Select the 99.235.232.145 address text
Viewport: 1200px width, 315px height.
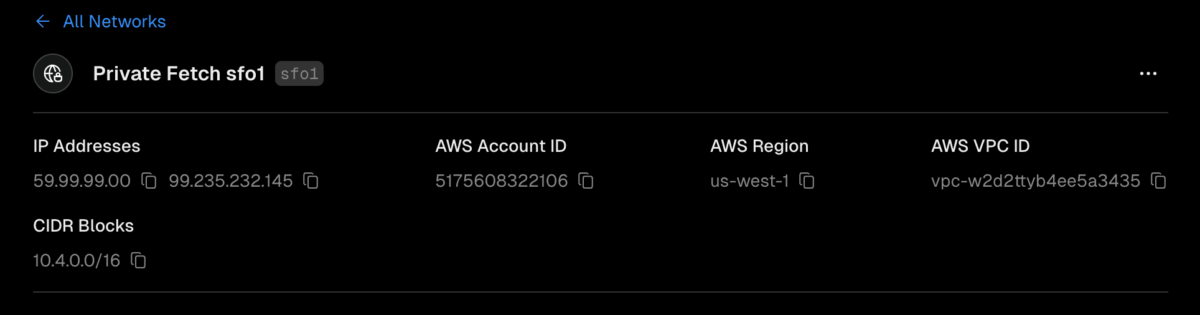(230, 181)
